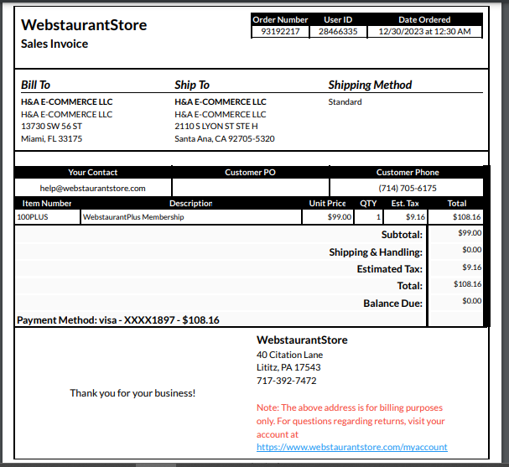Click billing address 13730 SW 56 ST

pos(51,127)
